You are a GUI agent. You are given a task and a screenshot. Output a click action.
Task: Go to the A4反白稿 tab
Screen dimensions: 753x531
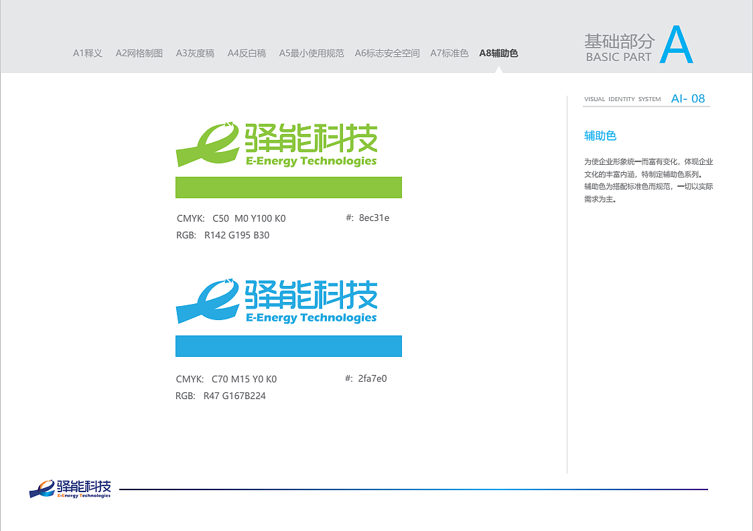pos(247,54)
